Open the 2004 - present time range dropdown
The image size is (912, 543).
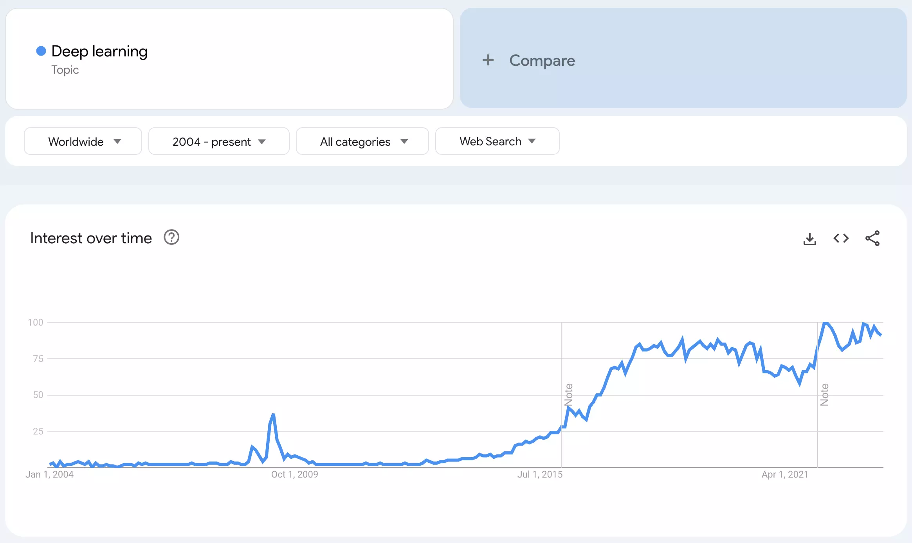click(219, 141)
